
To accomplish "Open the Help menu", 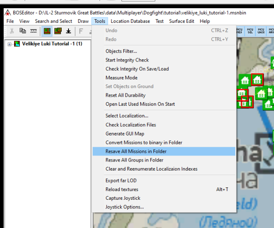I will 205,21.
